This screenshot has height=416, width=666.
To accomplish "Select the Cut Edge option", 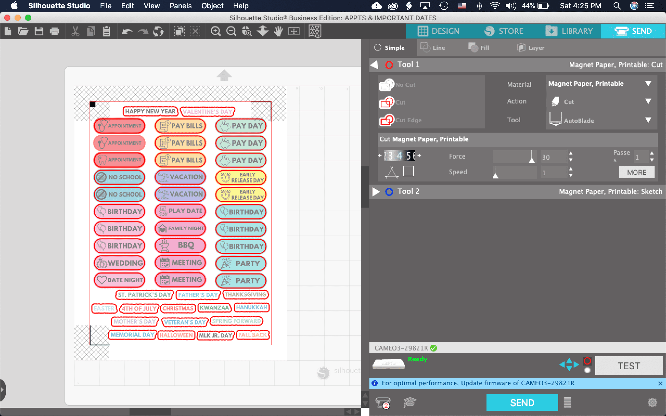I will (401, 120).
